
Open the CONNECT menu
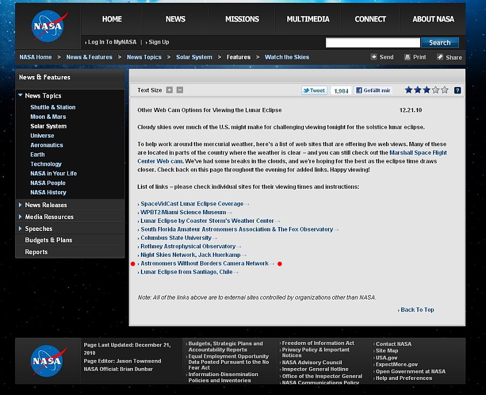pyautogui.click(x=370, y=19)
